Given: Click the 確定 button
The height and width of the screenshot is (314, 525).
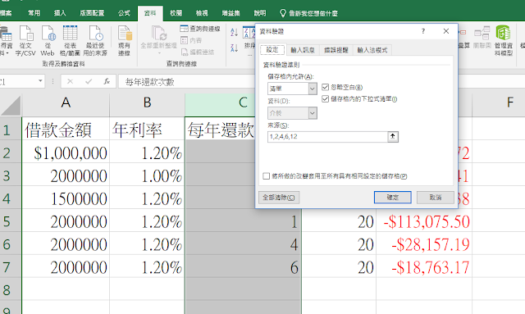Looking at the screenshot, I should click(392, 198).
